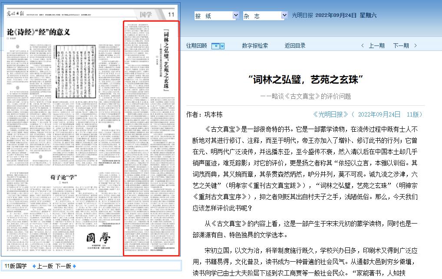The image size is (442, 279).
Task: Click the right chevron beside 下一期
Action: 416,46
